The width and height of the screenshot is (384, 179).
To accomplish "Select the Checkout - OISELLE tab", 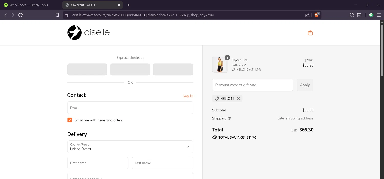I will point(92,5).
